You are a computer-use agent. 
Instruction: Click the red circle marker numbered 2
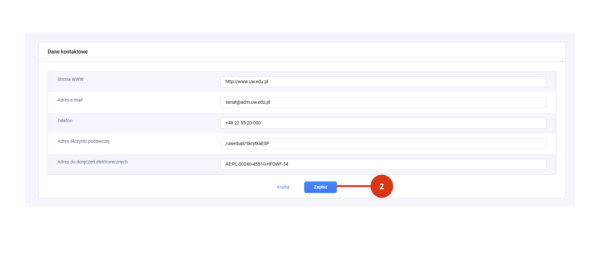[x=382, y=186]
